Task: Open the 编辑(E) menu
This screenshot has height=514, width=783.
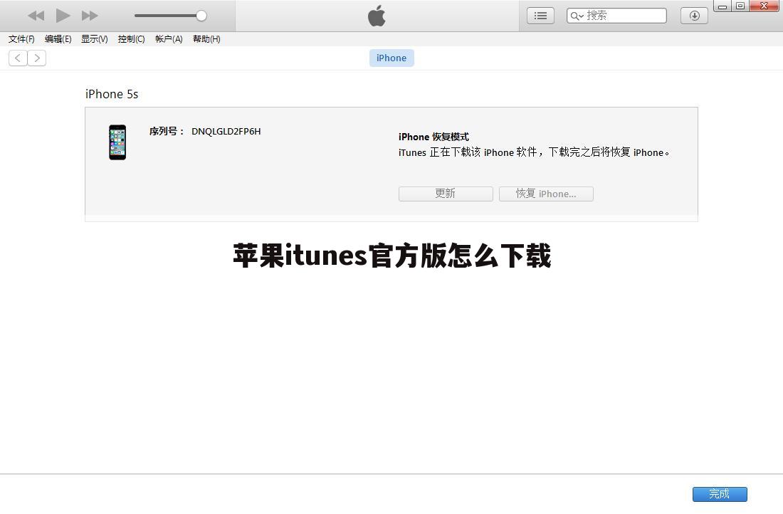Action: tap(58, 39)
